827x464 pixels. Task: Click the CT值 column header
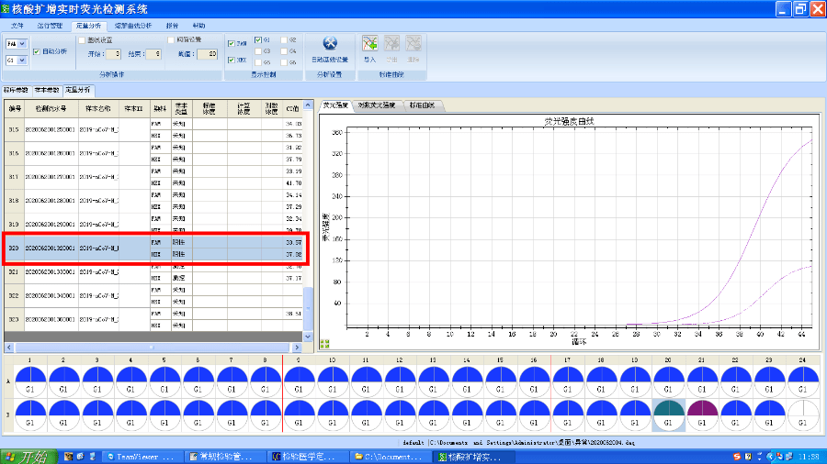[293, 109]
